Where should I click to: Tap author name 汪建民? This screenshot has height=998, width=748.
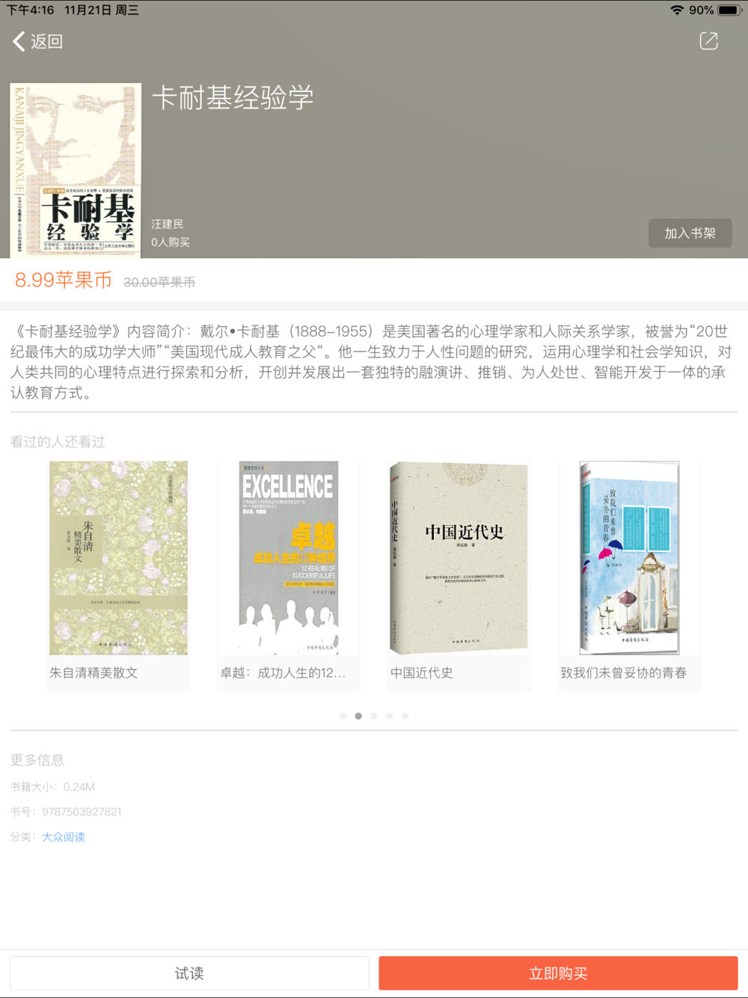pyautogui.click(x=168, y=224)
